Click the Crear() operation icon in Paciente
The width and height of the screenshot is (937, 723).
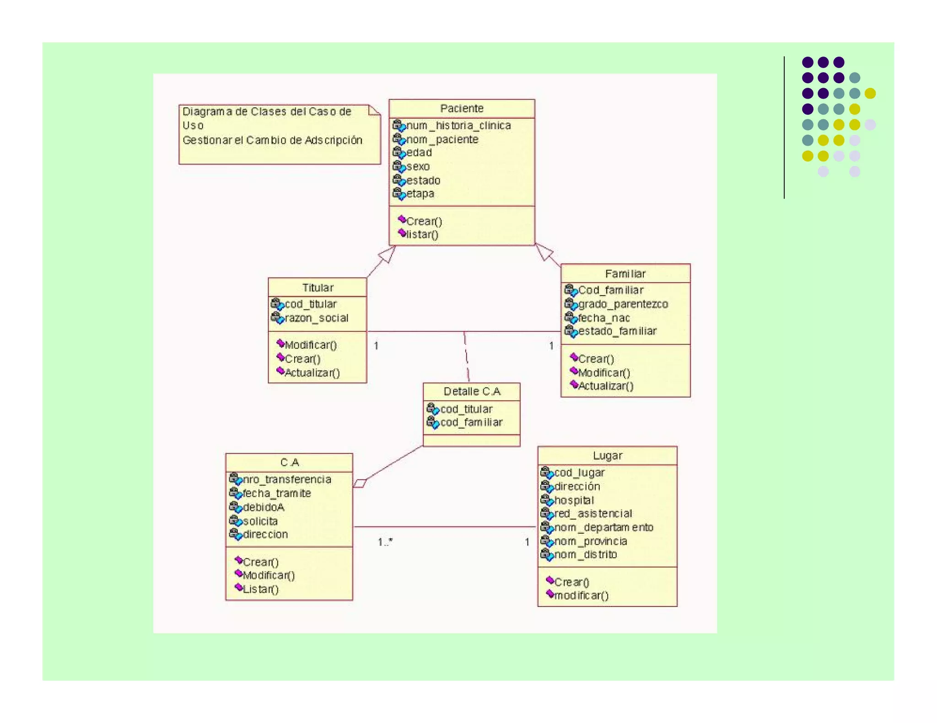click(402, 220)
